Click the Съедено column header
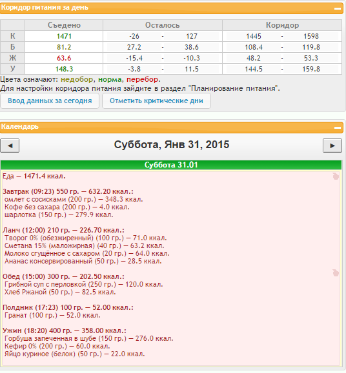Image resolution: width=346 pixels, height=373 pixels. pyautogui.click(x=64, y=25)
